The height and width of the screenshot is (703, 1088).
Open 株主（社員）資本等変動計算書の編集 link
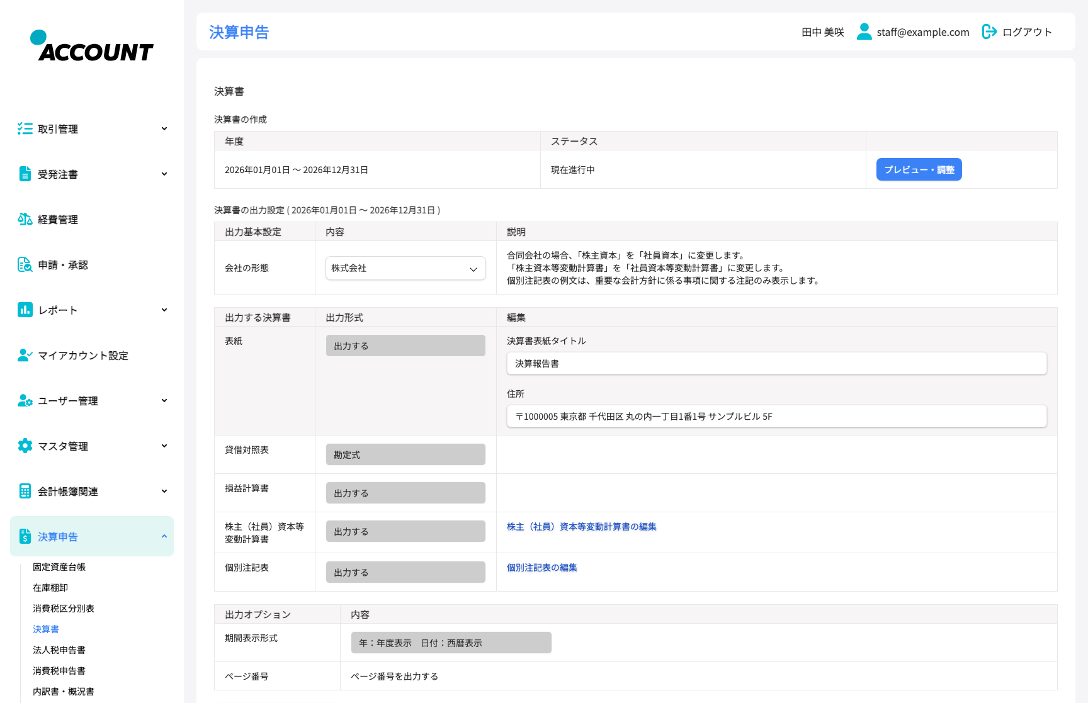582,527
